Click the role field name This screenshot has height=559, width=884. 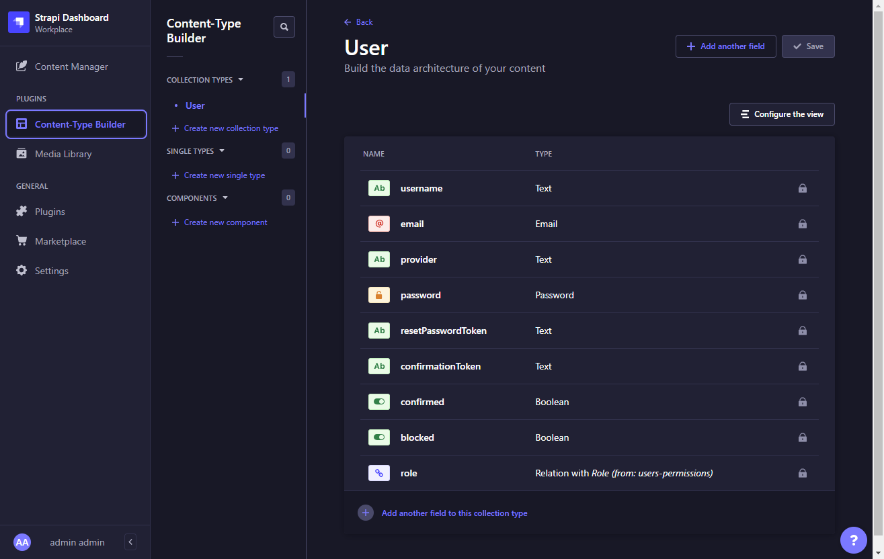[x=409, y=473]
